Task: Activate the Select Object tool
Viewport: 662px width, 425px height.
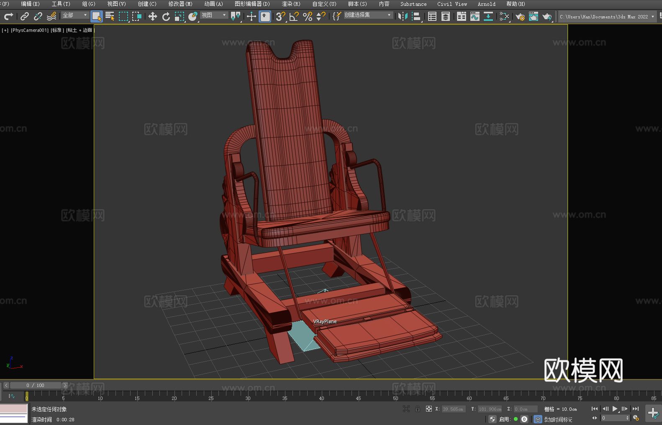Action: coord(97,17)
